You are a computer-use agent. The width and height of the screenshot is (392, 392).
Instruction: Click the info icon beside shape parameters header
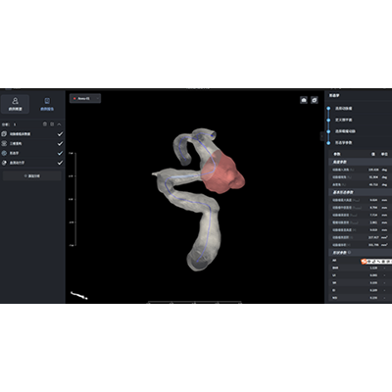[350, 253]
